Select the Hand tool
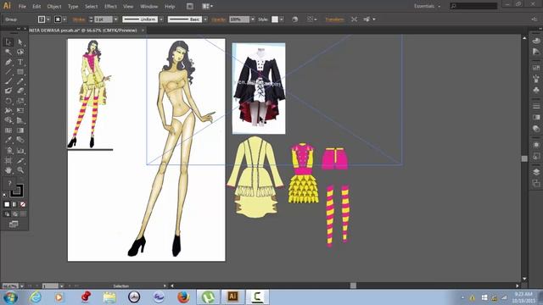543x305 pixels. pyautogui.click(x=8, y=170)
